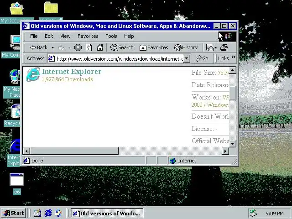Click the Mail toolbar icon
The width and height of the screenshot is (292, 219).
[209, 47]
